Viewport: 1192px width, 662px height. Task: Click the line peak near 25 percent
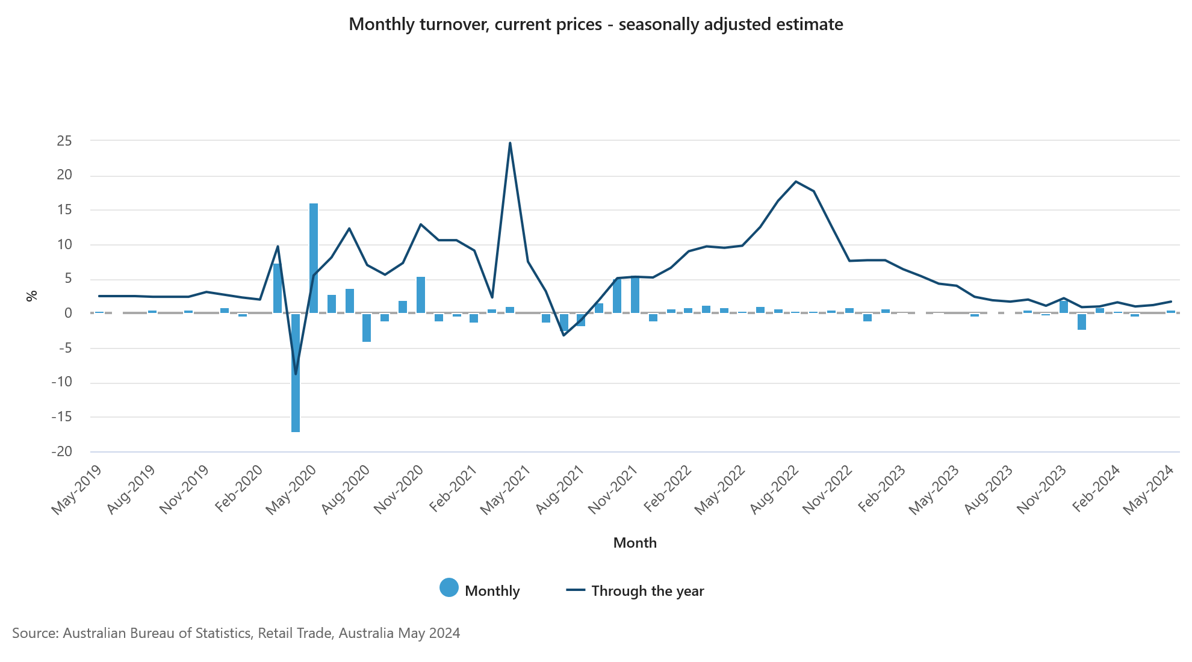coord(510,143)
